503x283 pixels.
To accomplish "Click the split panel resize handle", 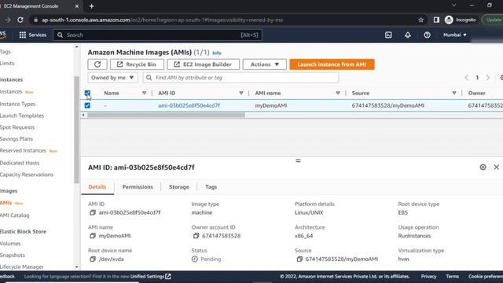I will [x=298, y=160].
